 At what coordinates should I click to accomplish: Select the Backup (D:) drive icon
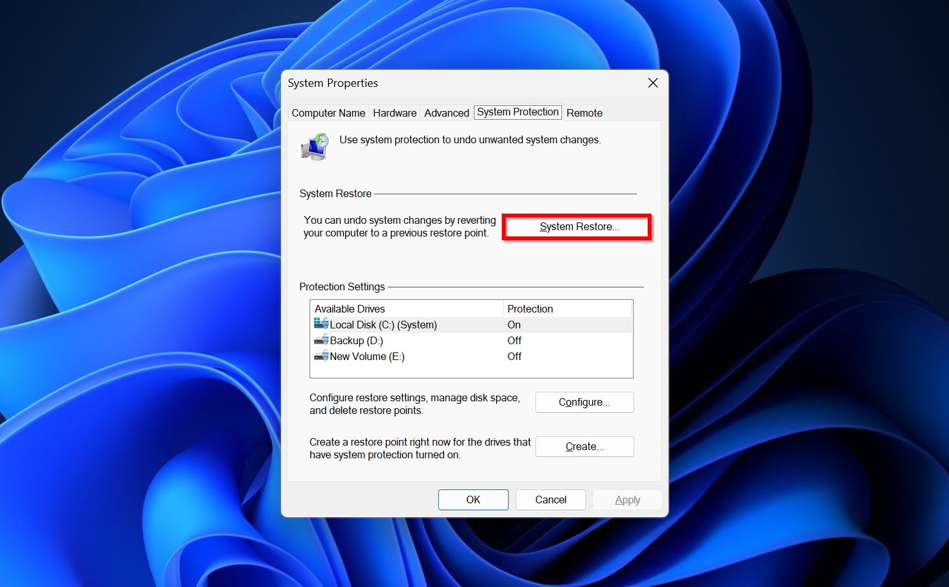click(321, 340)
